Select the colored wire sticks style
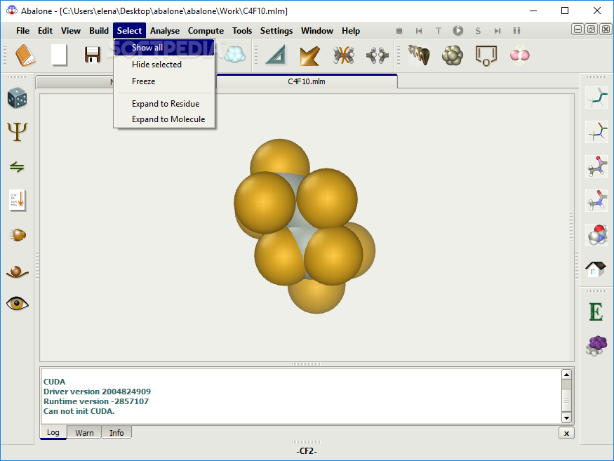This screenshot has height=461, width=614. (596, 132)
